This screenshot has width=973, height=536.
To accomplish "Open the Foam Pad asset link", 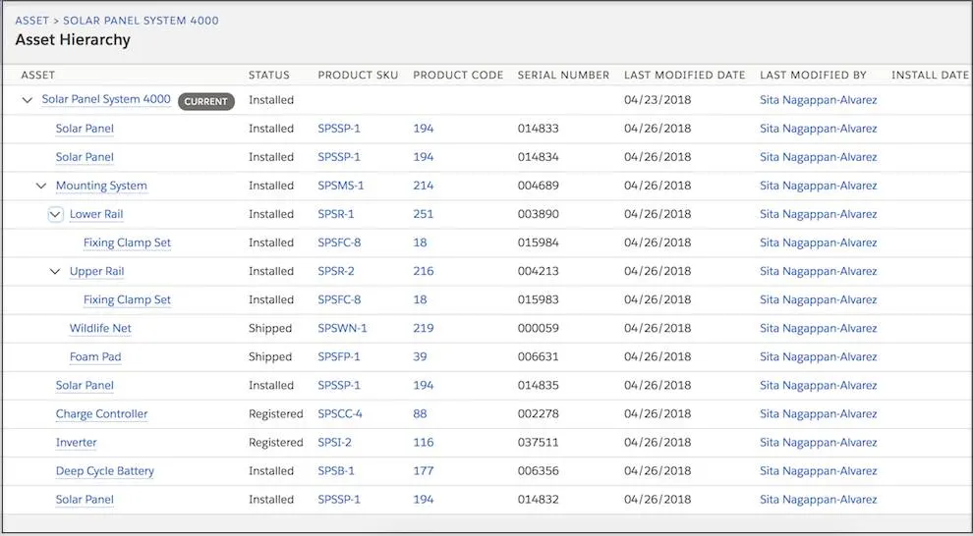I will click(95, 356).
